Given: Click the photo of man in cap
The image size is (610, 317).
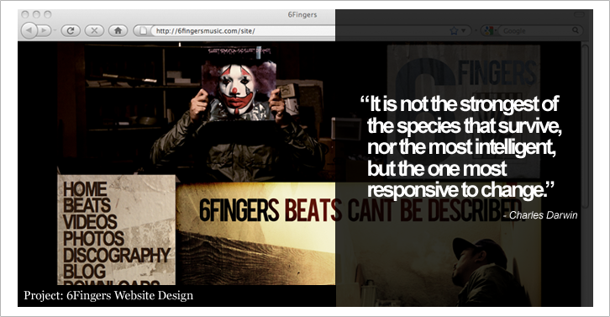Looking at the screenshot, I should pyautogui.click(x=486, y=272).
